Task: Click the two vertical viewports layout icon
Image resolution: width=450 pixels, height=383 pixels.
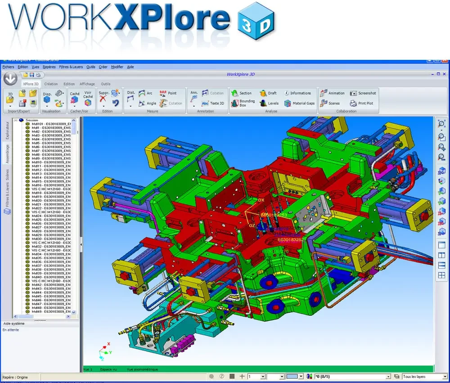Action: 441,255
